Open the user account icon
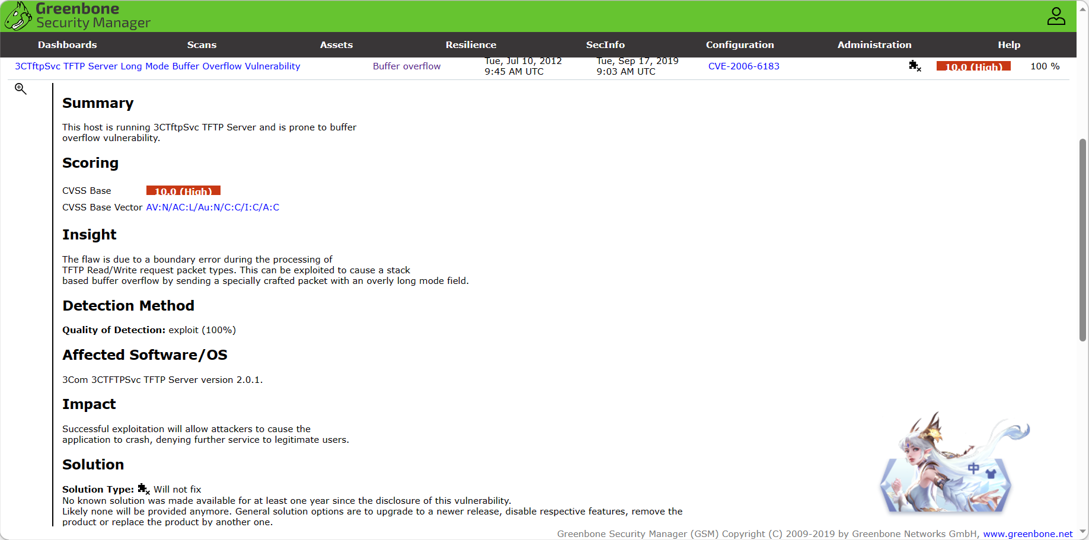Viewport: 1089px width, 540px height. click(x=1056, y=16)
